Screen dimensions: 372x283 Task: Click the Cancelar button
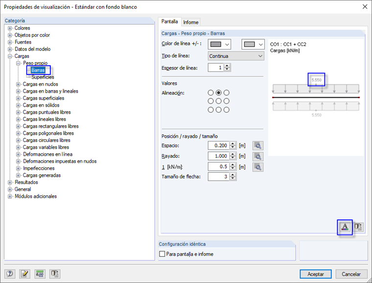coord(351,274)
